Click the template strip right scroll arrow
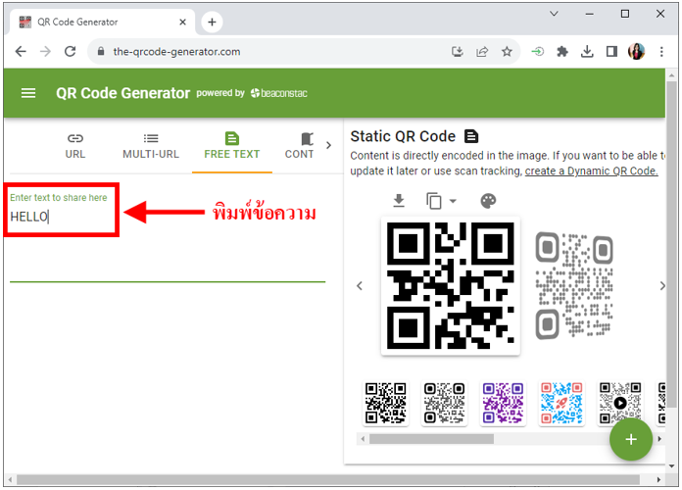The width and height of the screenshot is (682, 490). click(659, 439)
